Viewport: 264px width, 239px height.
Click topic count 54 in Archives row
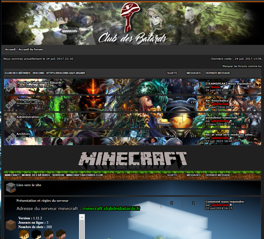[172, 136]
